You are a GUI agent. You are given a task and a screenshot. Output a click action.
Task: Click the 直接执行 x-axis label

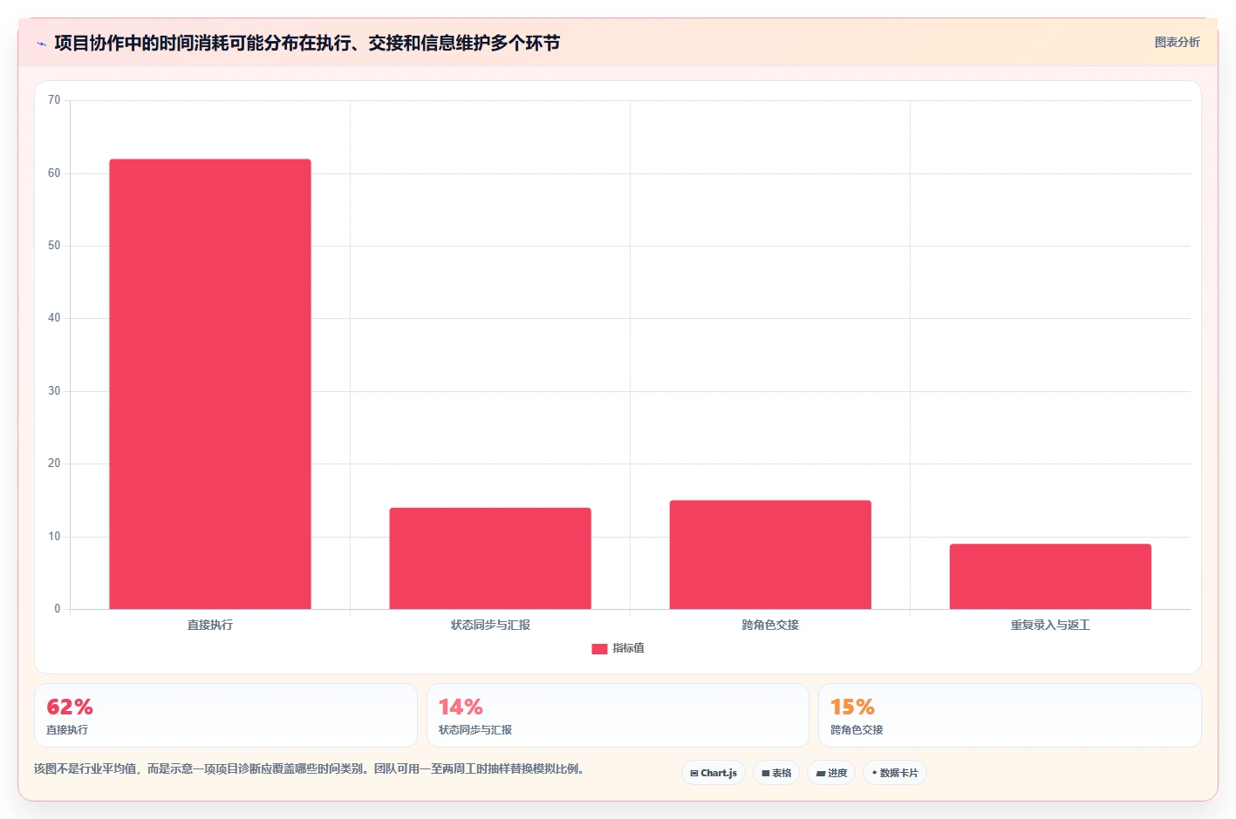pyautogui.click(x=210, y=625)
